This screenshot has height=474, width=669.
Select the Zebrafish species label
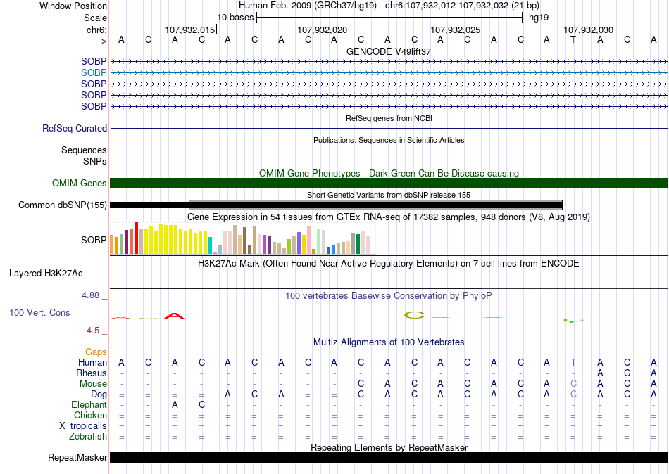(88, 437)
